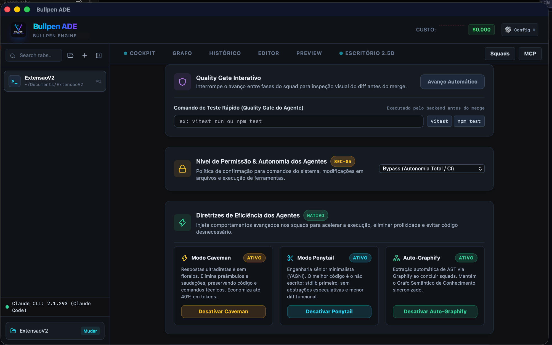
Task: Open the ESCRITÓRIO 2.5D tab
Action: (367, 53)
